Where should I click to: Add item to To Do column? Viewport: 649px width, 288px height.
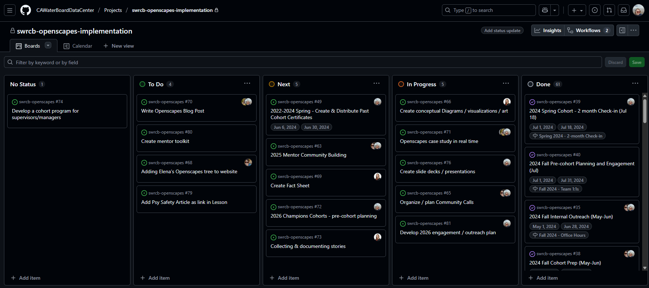click(155, 278)
